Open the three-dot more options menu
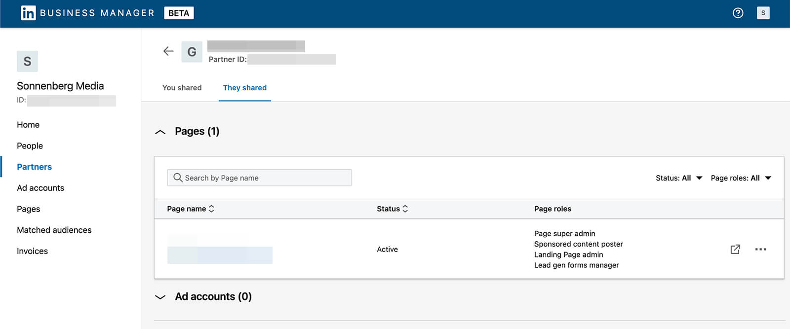The height and width of the screenshot is (329, 790). pyautogui.click(x=760, y=249)
